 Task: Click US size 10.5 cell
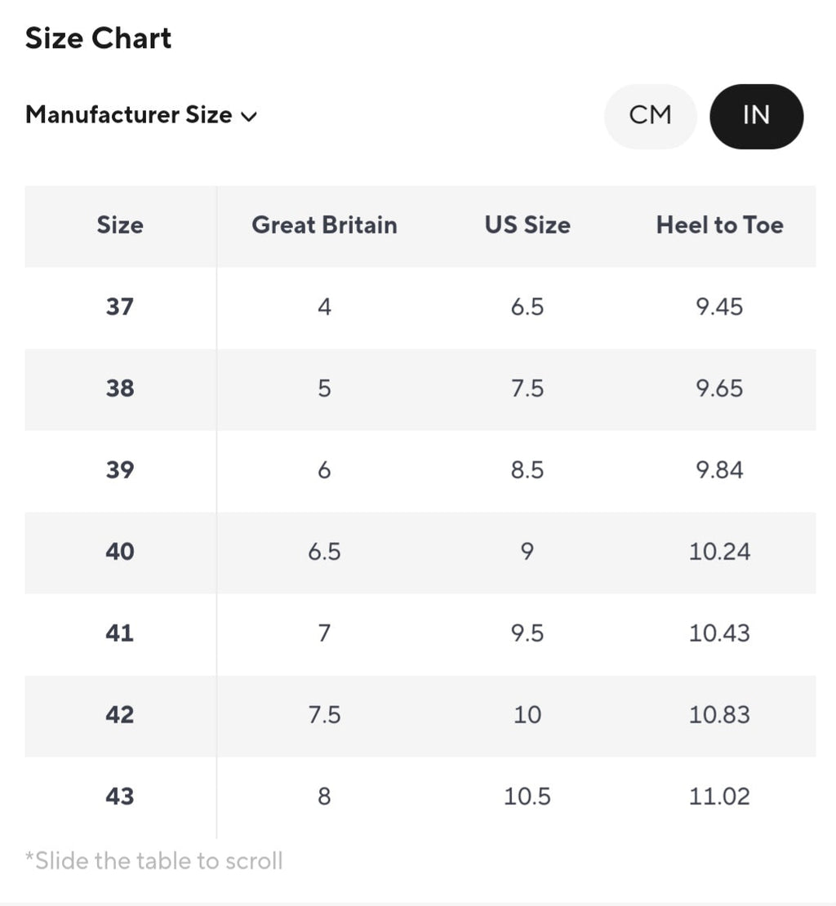pos(527,797)
